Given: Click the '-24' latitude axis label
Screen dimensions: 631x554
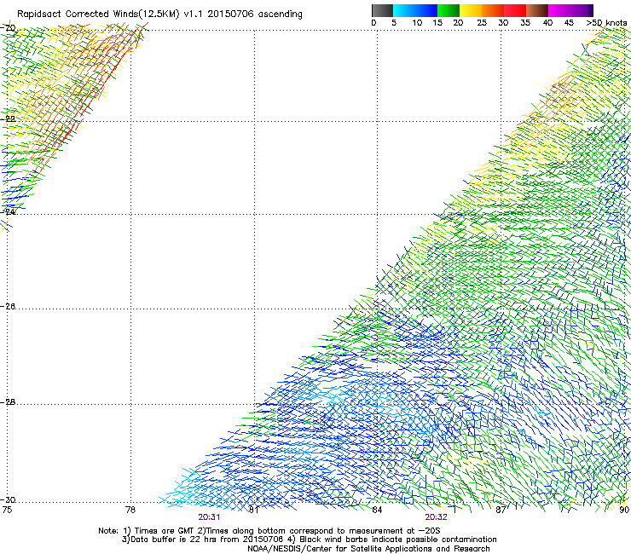Looking at the screenshot, I should (9, 211).
